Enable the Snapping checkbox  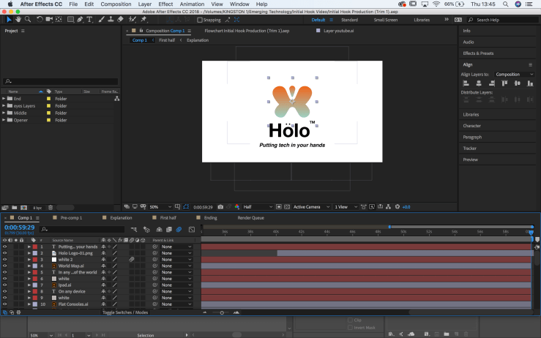(199, 20)
